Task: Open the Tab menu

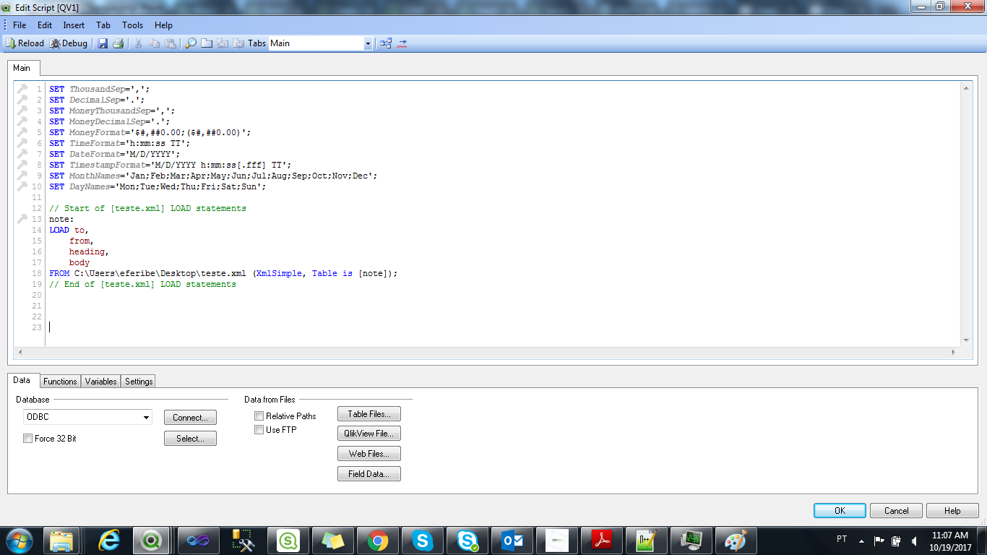Action: [x=103, y=25]
